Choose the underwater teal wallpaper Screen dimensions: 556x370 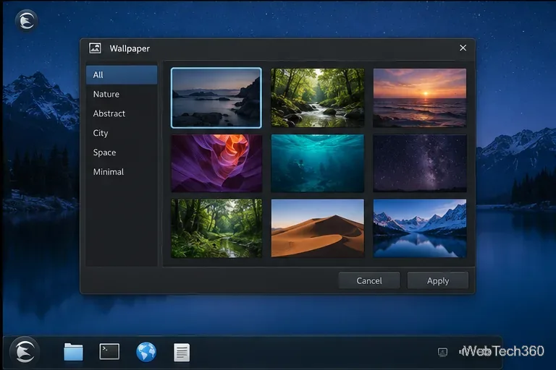click(x=318, y=163)
